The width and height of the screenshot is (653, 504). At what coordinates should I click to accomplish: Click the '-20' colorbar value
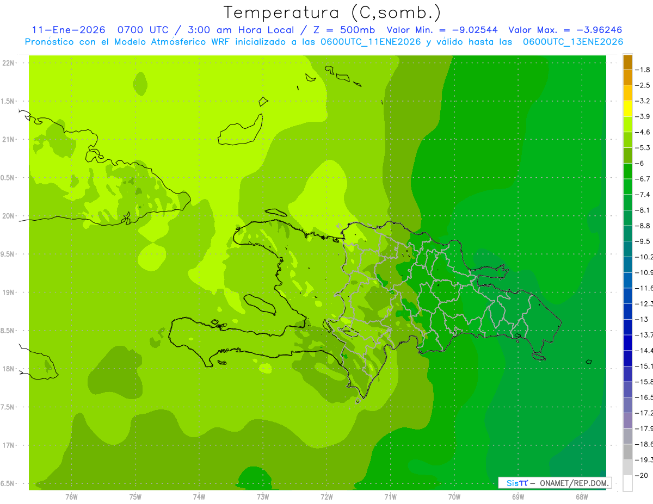pyautogui.click(x=642, y=476)
